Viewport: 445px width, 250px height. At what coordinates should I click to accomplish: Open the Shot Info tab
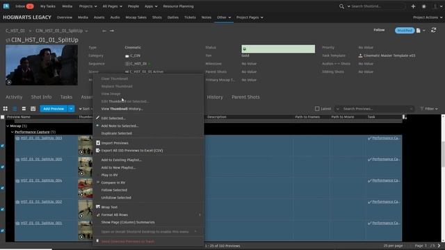click(41, 97)
